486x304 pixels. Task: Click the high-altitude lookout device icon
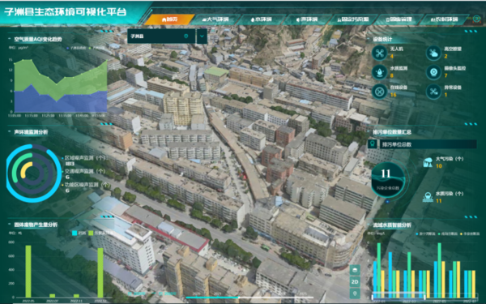click(x=433, y=53)
